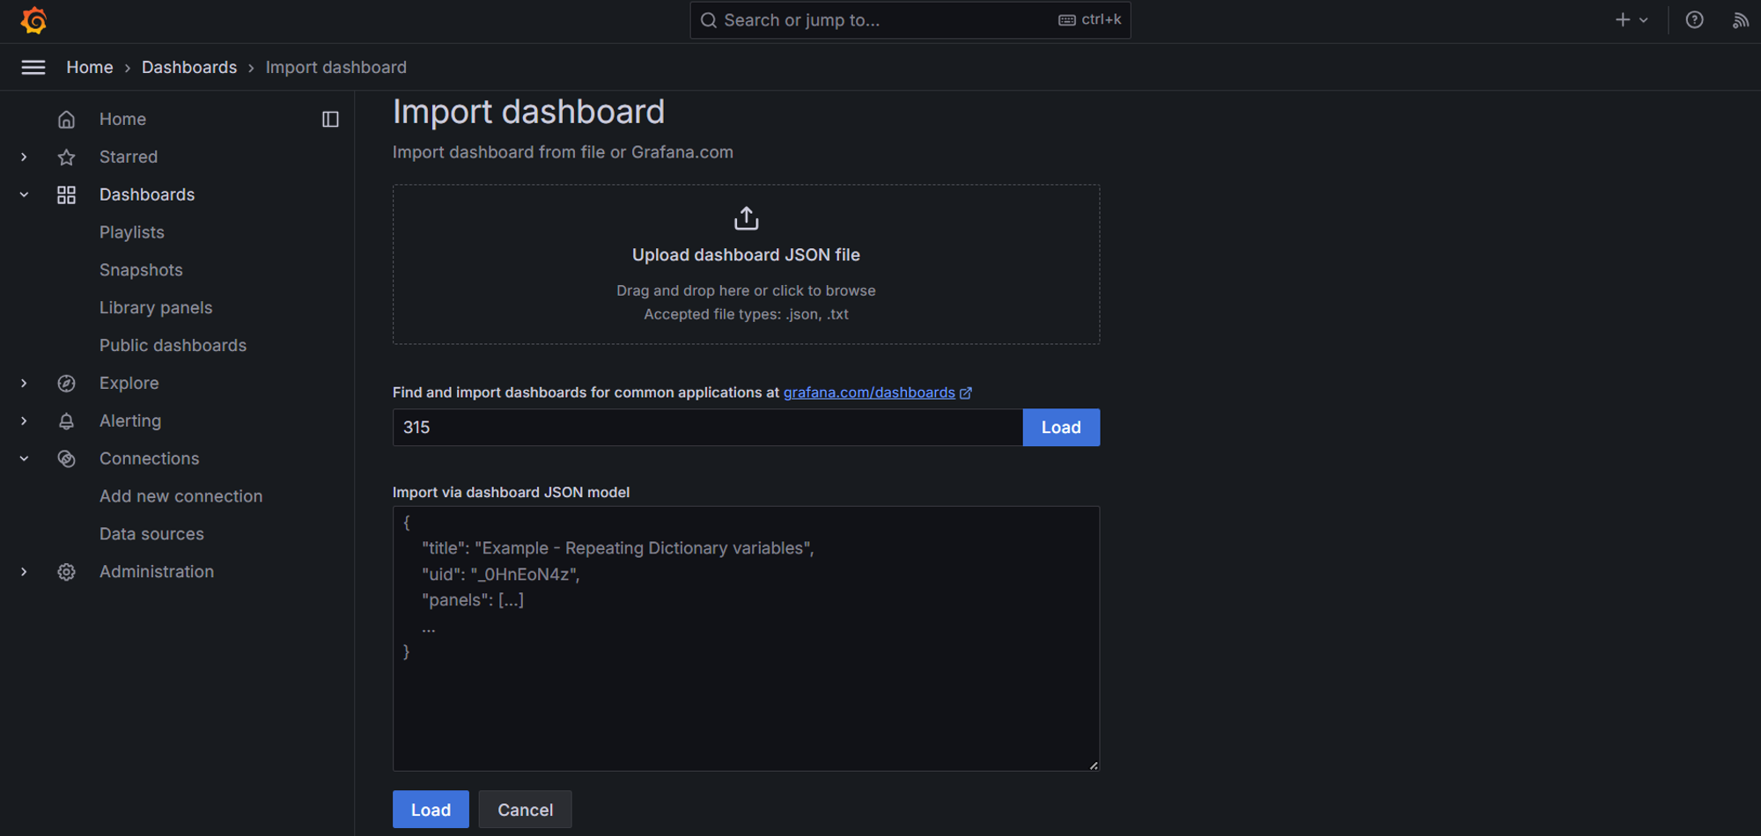Click the news feed icon in the top right
This screenshot has height=836, width=1761.
pos(1741,19)
